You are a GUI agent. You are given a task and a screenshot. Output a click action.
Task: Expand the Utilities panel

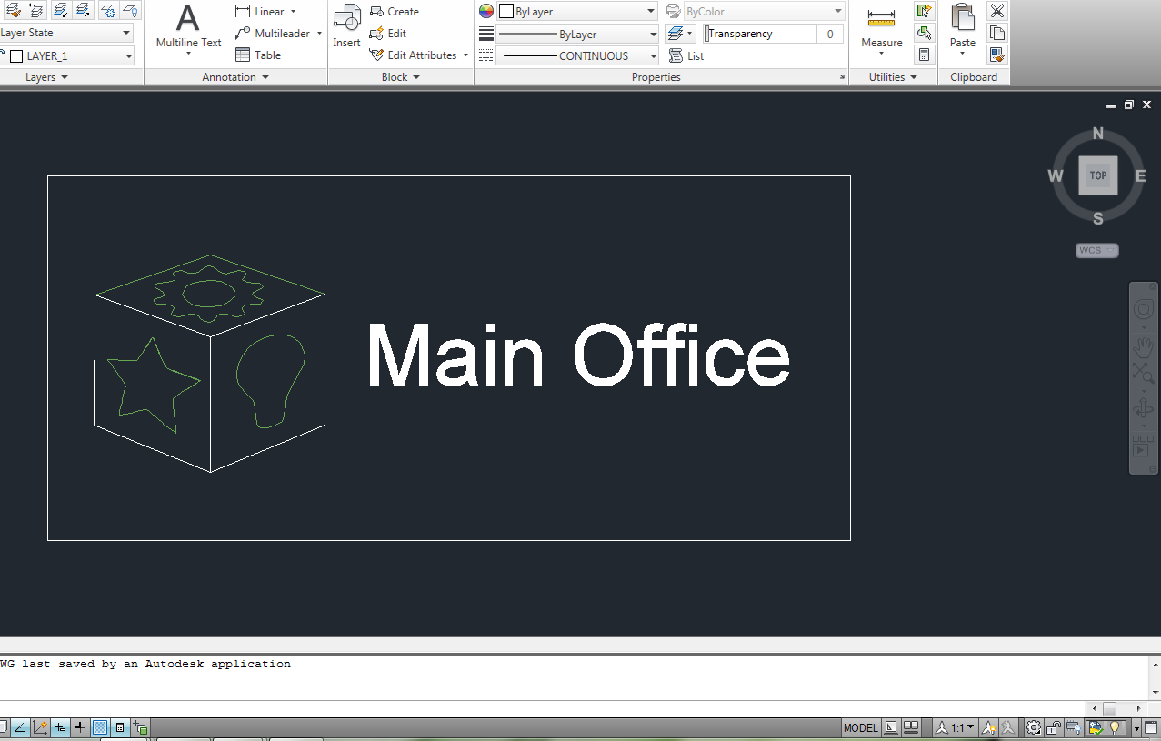(893, 77)
